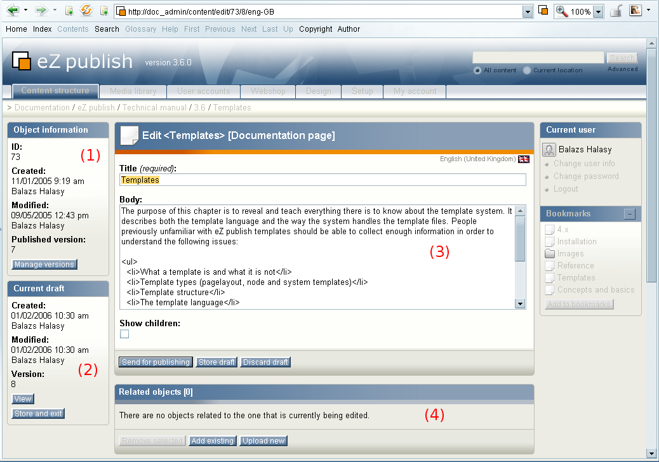Image resolution: width=659 pixels, height=462 pixels.
Task: Open the Change password link
Action: pyautogui.click(x=586, y=176)
